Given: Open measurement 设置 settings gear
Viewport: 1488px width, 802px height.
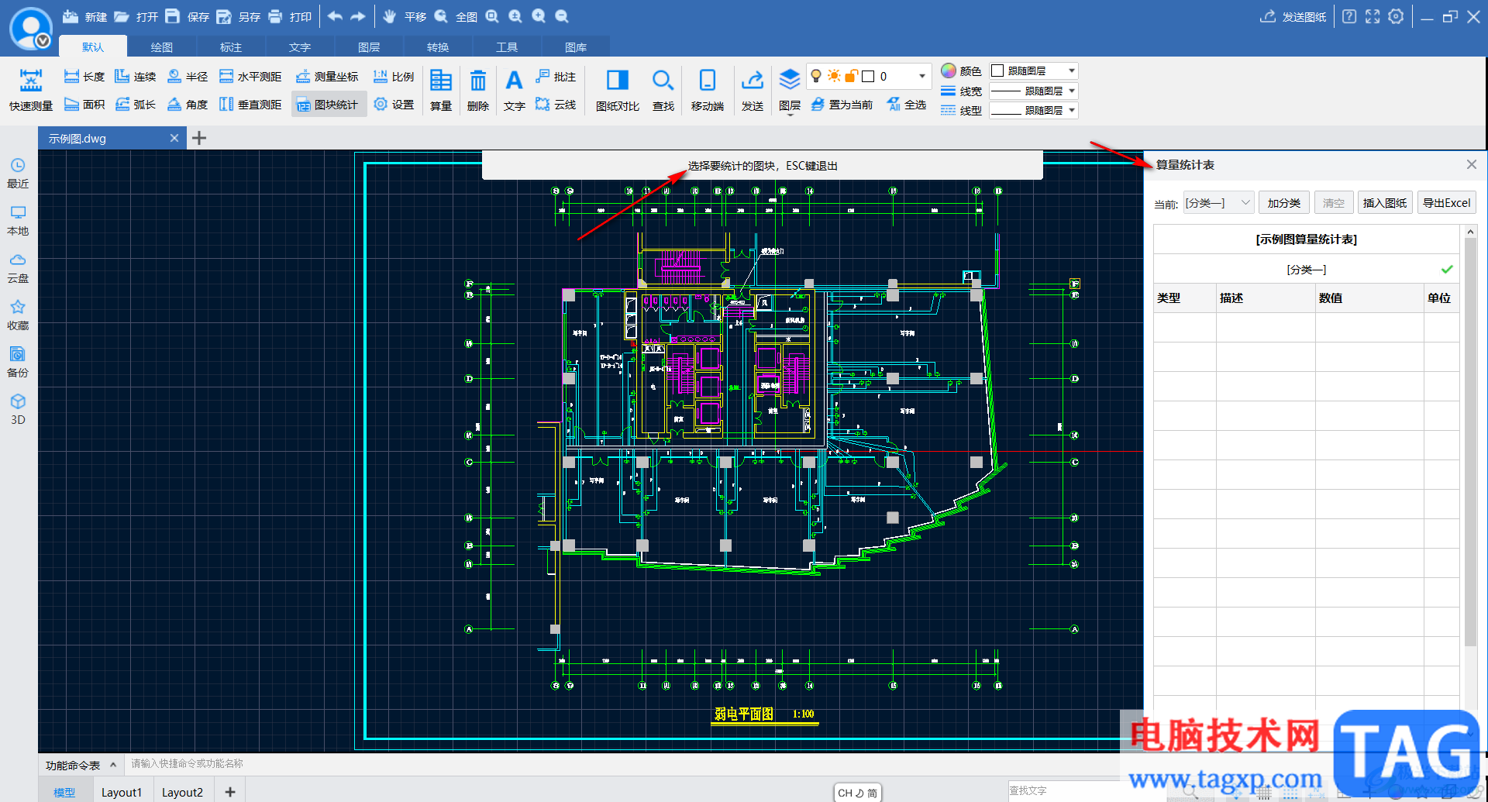Looking at the screenshot, I should coord(394,105).
